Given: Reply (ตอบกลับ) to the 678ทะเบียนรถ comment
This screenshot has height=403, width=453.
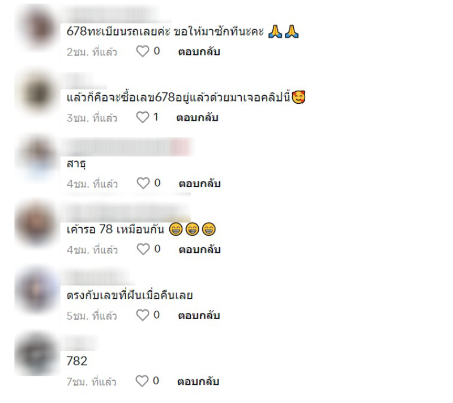Looking at the screenshot, I should pos(199,52).
